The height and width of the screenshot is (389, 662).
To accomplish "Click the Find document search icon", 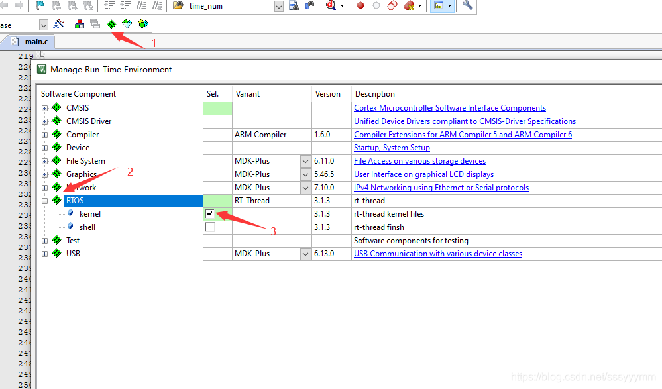I will 294,5.
